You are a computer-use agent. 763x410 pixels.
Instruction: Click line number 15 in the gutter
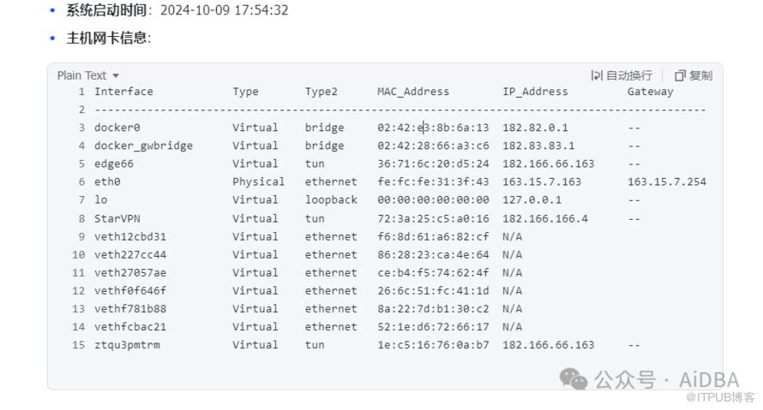pos(78,345)
